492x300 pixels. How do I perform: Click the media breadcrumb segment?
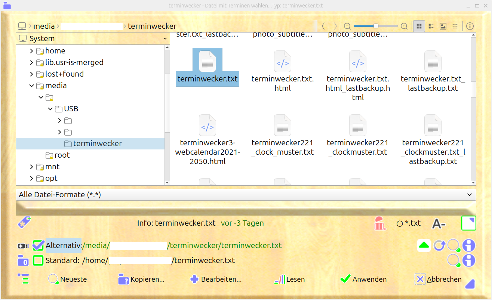(44, 26)
